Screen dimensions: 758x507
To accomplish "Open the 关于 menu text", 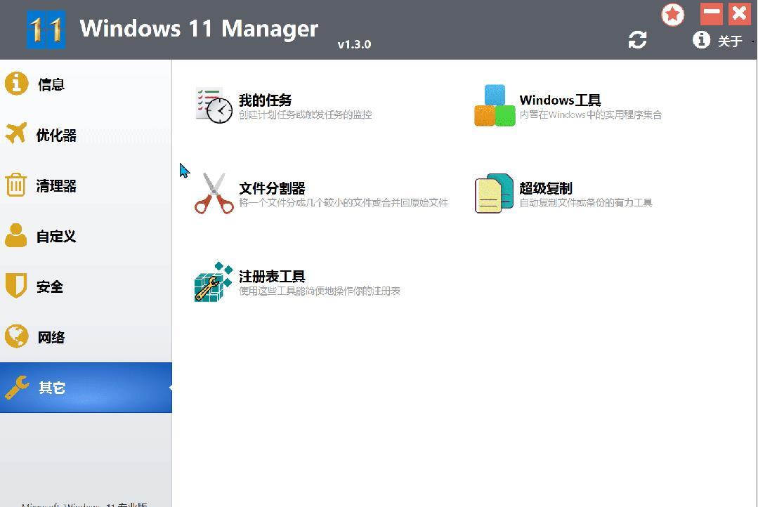I will coord(730,41).
